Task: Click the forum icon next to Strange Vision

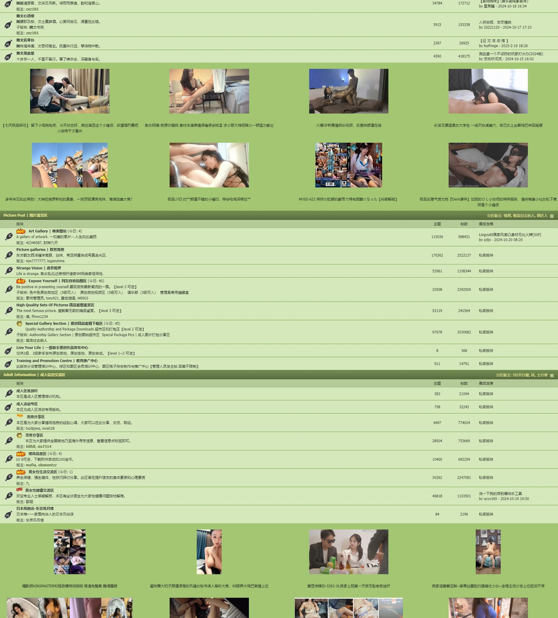Action: coord(9,271)
